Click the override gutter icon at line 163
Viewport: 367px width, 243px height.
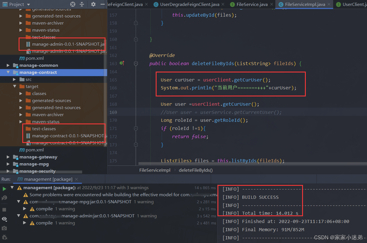[122, 63]
